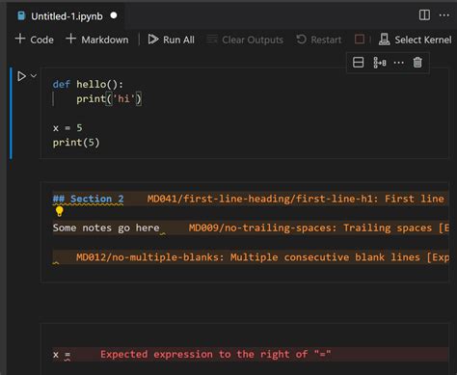Select the Untitled-1.ipynb tab

67,16
